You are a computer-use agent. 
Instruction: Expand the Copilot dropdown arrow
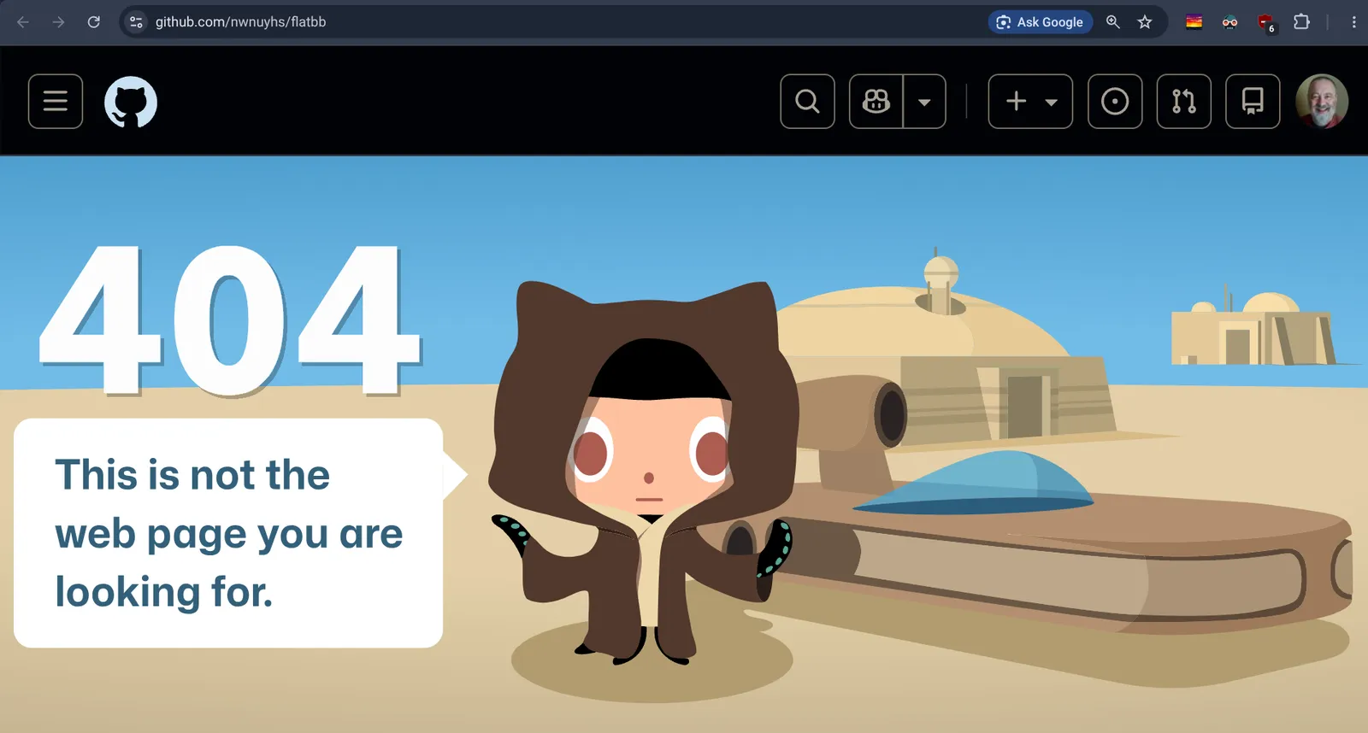pos(924,102)
